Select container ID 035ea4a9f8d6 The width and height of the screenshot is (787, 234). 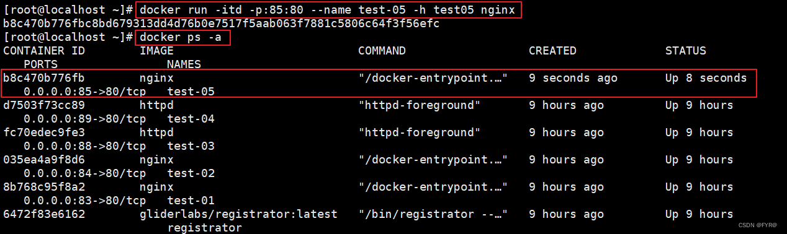coord(43,160)
